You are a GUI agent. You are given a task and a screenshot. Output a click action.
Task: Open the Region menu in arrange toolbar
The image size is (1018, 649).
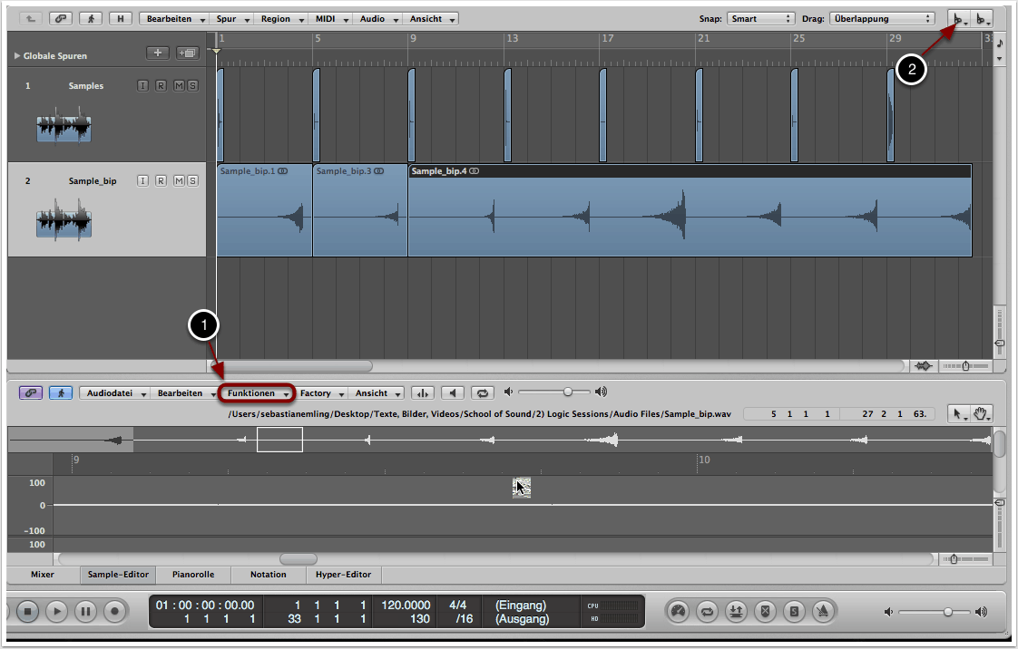pos(280,18)
